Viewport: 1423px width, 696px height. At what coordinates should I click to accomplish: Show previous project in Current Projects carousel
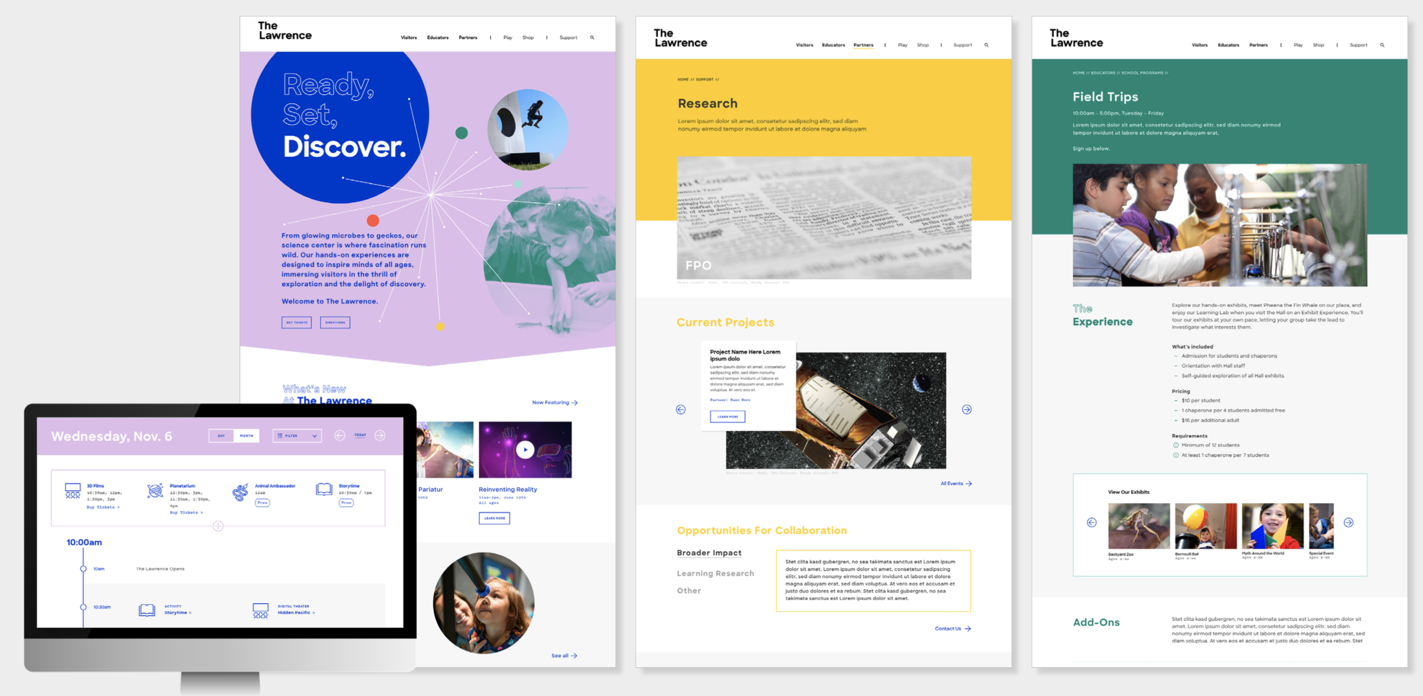(681, 410)
